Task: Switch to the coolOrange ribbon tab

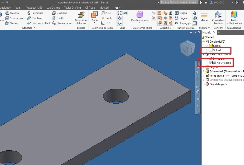Action: pos(53,8)
